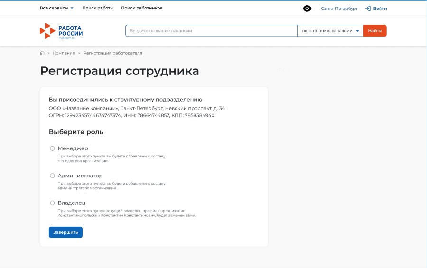The image size is (427, 268).
Task: Select the Менеджер role radio button
Action: (x=53, y=148)
